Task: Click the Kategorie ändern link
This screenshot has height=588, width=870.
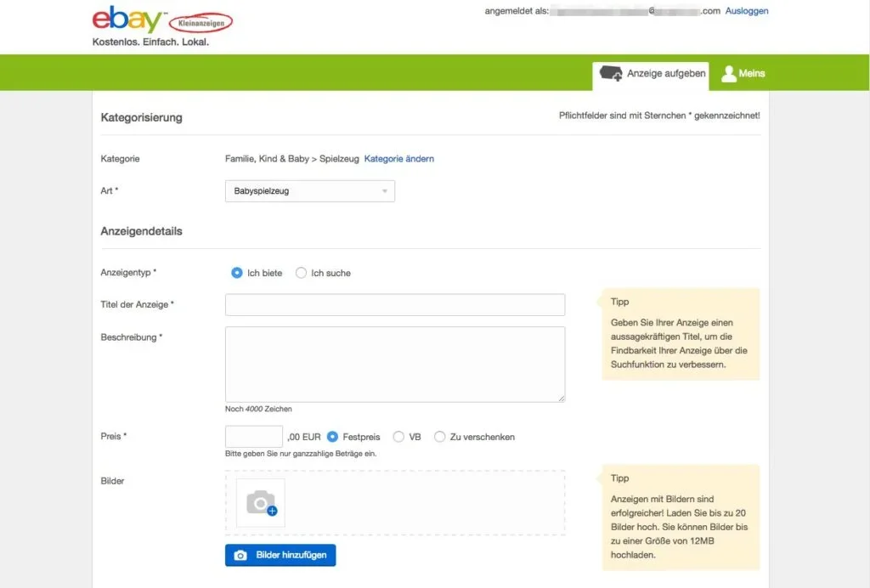Action: click(x=398, y=159)
